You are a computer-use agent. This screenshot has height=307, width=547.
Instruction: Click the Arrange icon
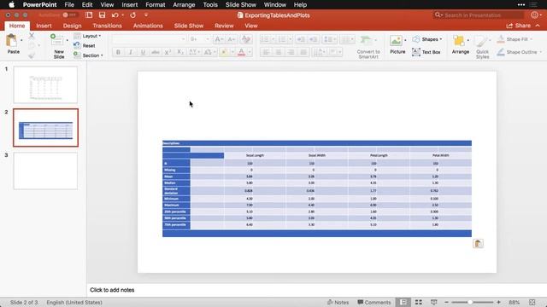click(x=459, y=40)
